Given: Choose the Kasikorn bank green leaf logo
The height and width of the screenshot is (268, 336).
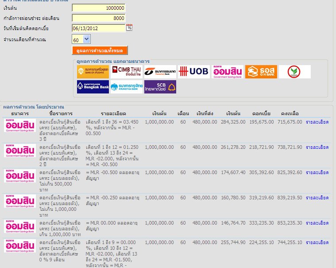Looking at the screenshot, I should pyautogui.click(x=295, y=72).
